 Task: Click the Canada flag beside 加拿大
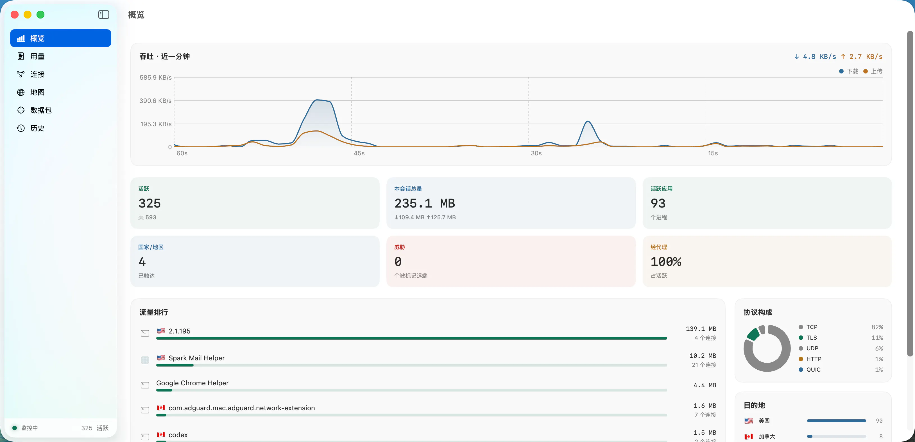coord(749,436)
